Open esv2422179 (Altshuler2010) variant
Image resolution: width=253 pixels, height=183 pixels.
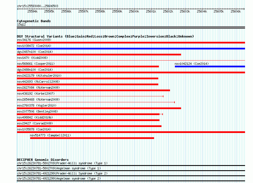(39, 76)
